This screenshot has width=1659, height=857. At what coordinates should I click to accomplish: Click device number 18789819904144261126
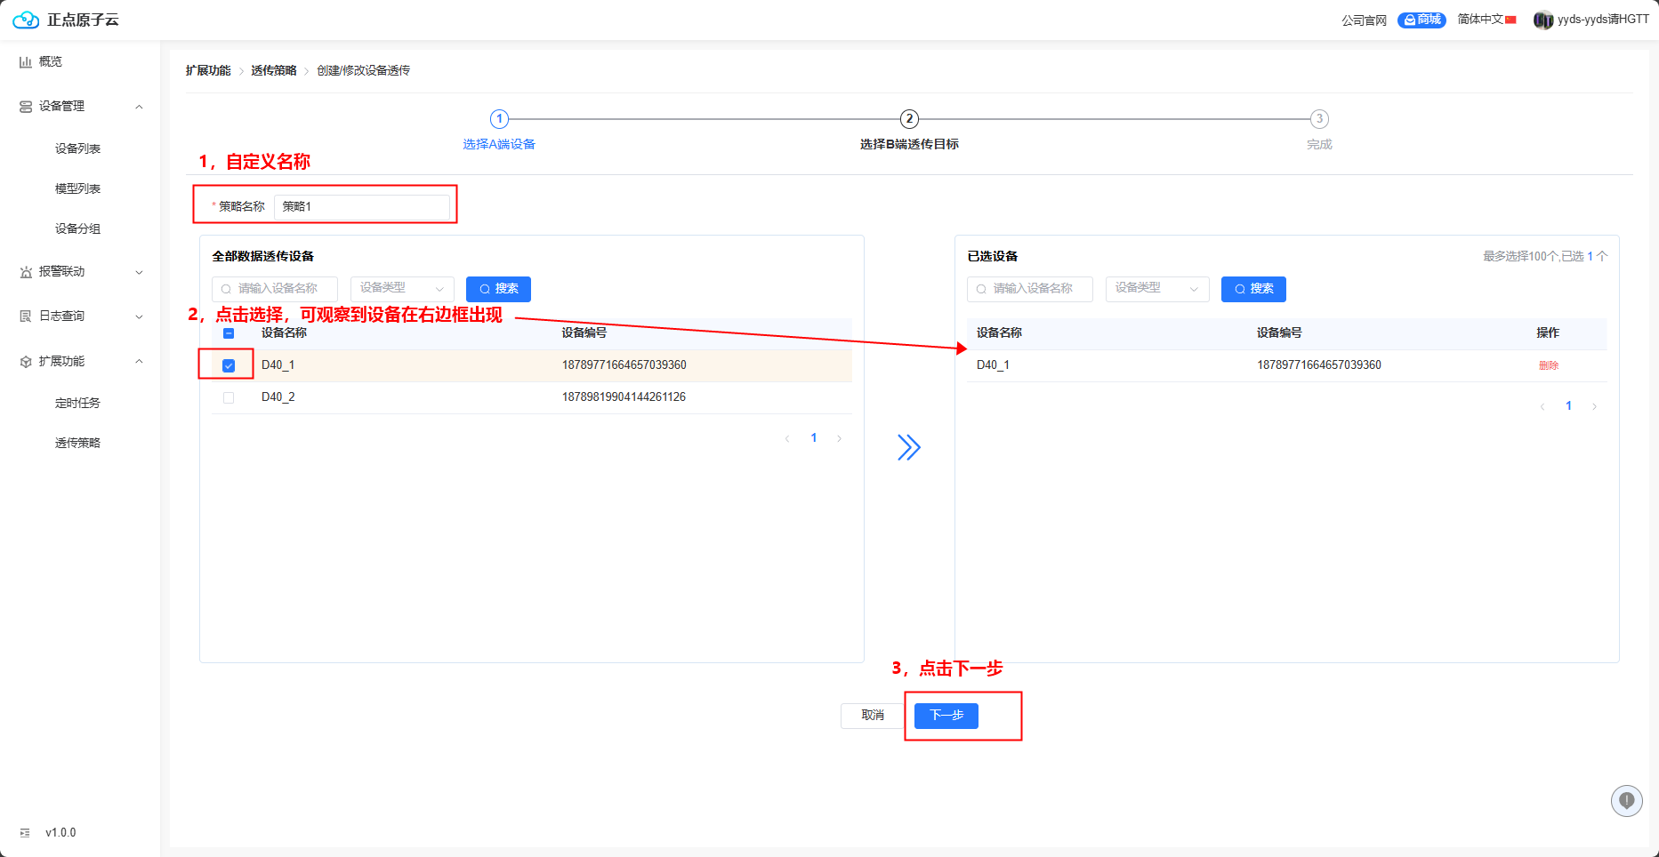[624, 397]
